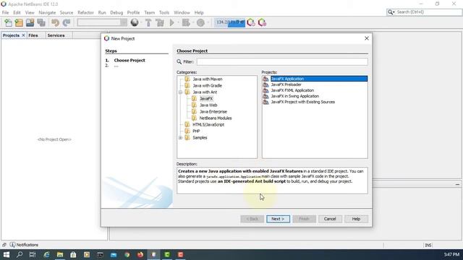Viewport: 463px width, 260px height.
Task: Click the Cancel button
Action: click(330, 219)
